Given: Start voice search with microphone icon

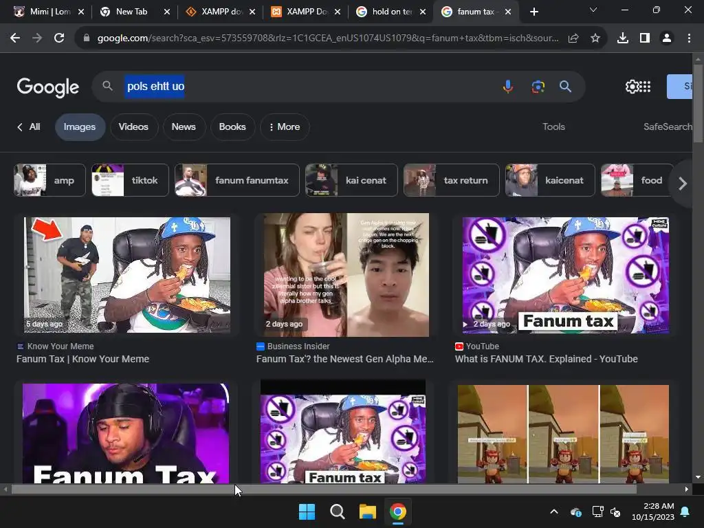Looking at the screenshot, I should pyautogui.click(x=508, y=86).
